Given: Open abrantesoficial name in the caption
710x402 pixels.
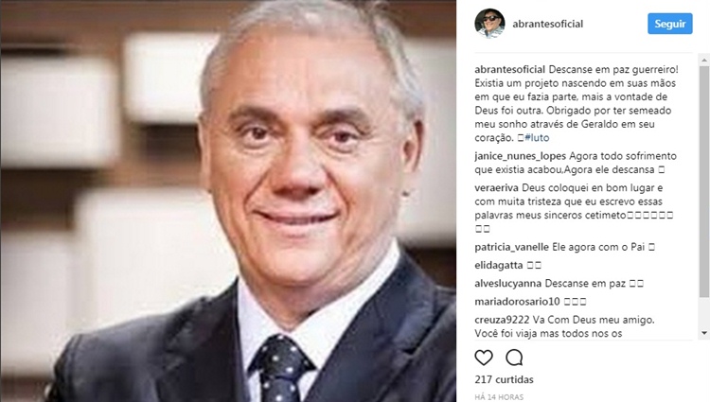Looking at the screenshot, I should pos(510,70).
